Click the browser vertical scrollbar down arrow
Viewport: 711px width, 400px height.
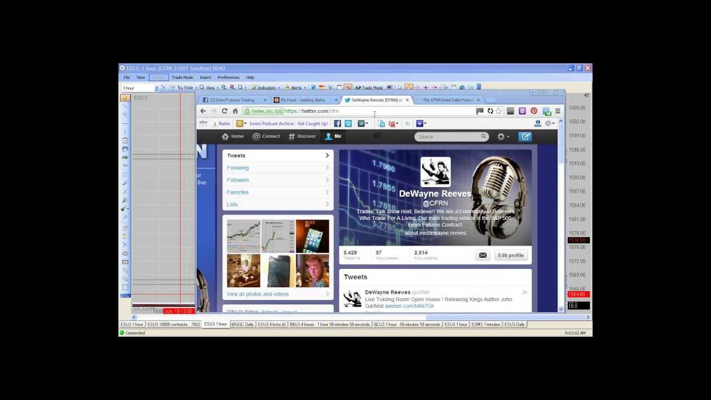click(560, 309)
